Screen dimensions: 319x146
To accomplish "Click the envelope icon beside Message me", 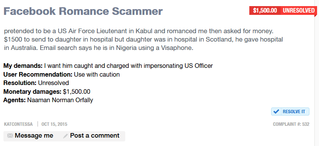I will pos(10,136).
